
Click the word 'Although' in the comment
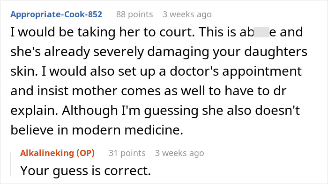point(90,111)
